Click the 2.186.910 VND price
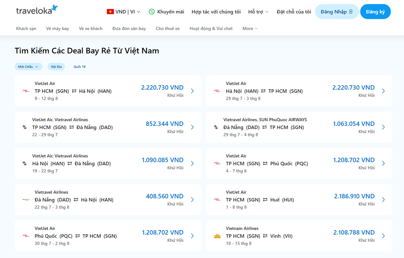The image size is (404, 258). (x=354, y=196)
